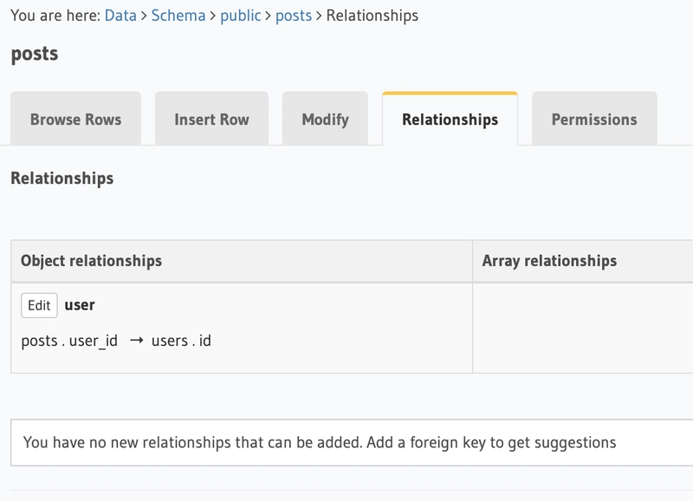Click the active Relationships tab
The image size is (693, 501).
450,120
